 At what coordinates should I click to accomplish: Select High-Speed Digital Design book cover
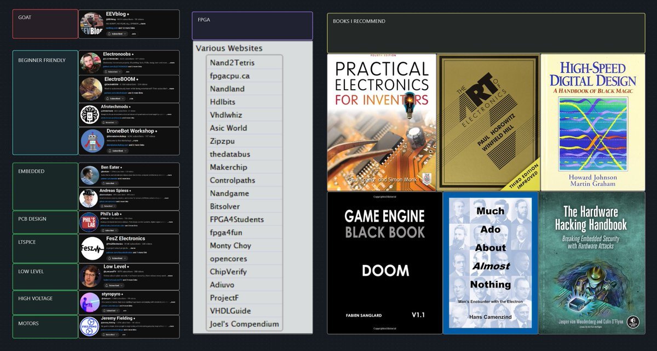[593, 122]
